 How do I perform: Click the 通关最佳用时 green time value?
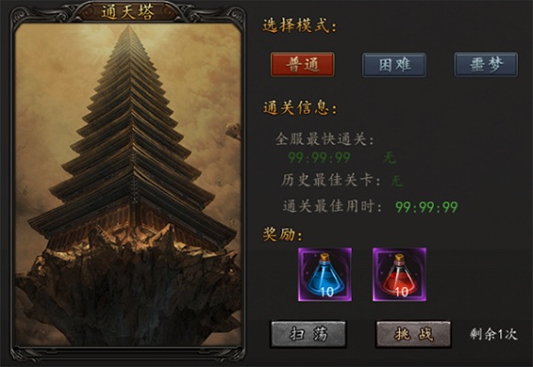(x=426, y=206)
